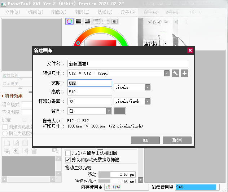Delete layer using trash can icon

click(34, 151)
